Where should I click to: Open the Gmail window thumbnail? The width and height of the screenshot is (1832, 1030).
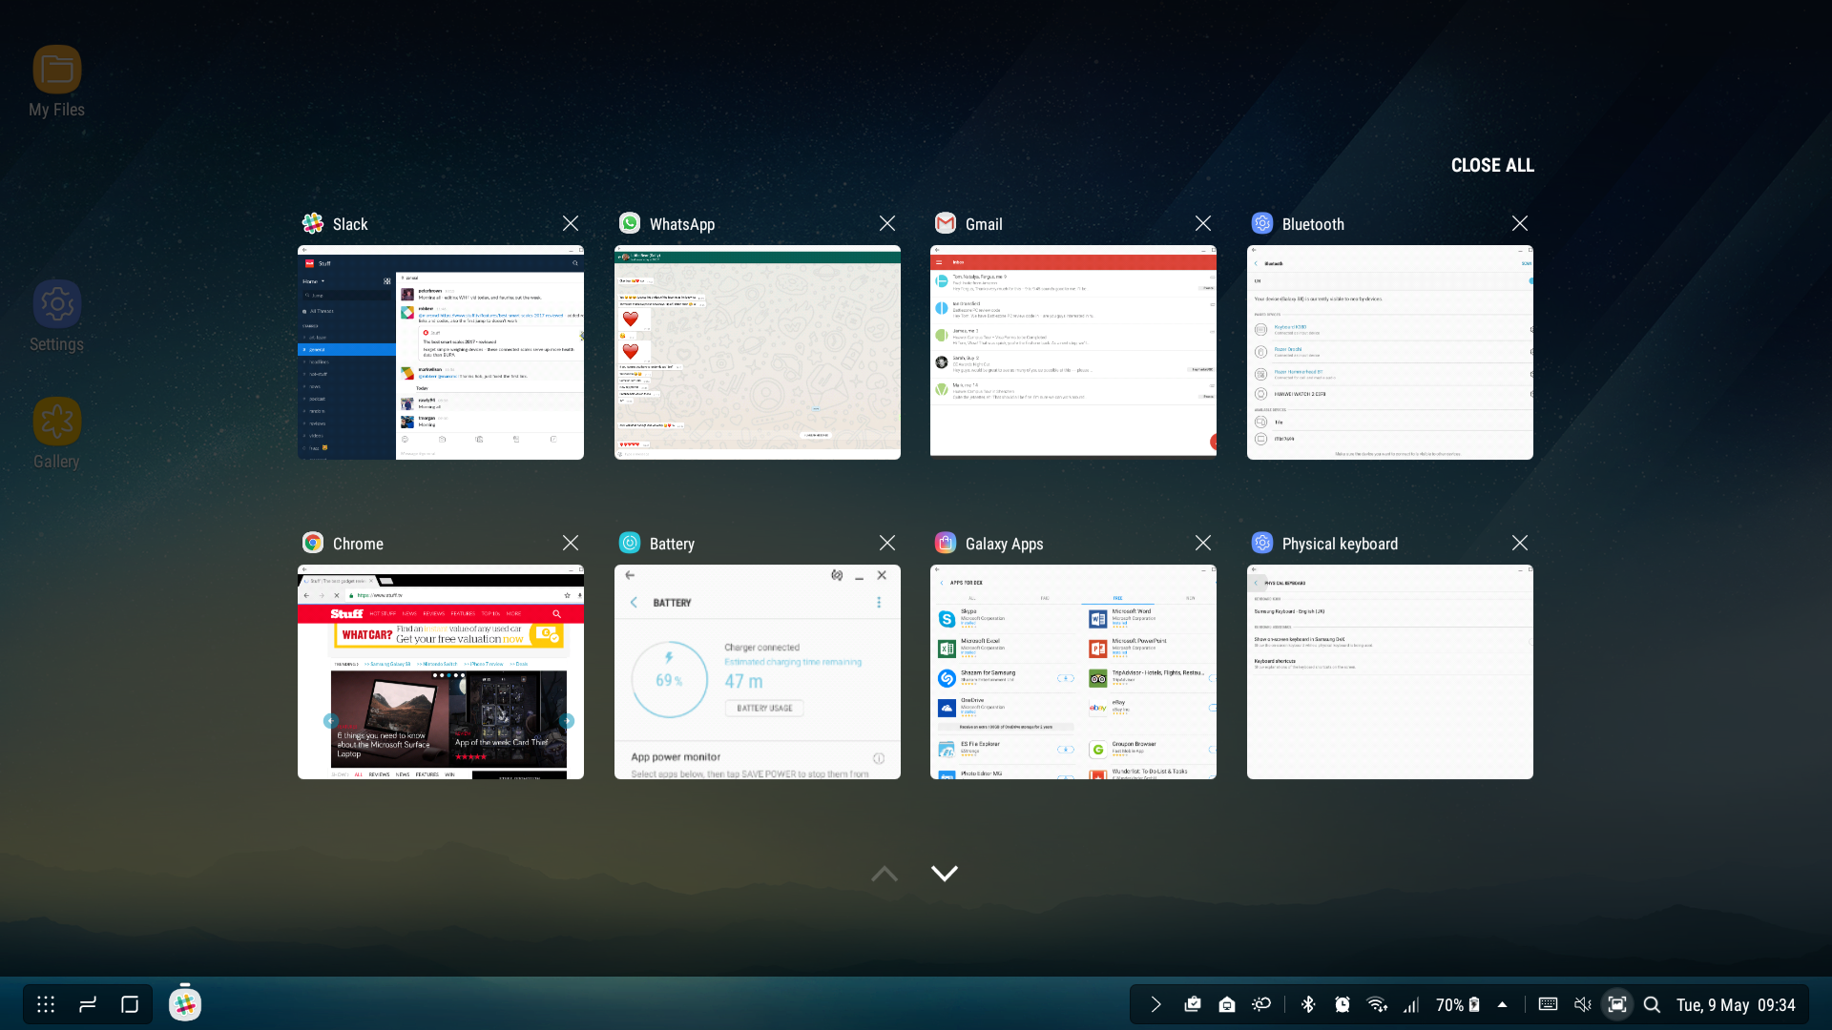click(1073, 353)
